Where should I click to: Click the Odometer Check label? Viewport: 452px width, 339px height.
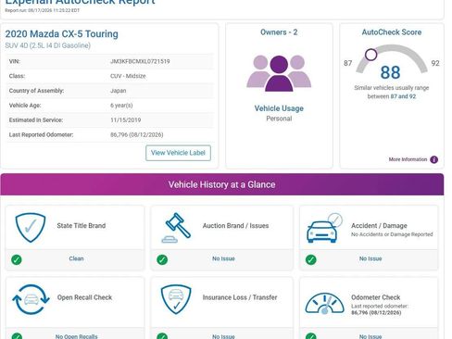[375, 297]
